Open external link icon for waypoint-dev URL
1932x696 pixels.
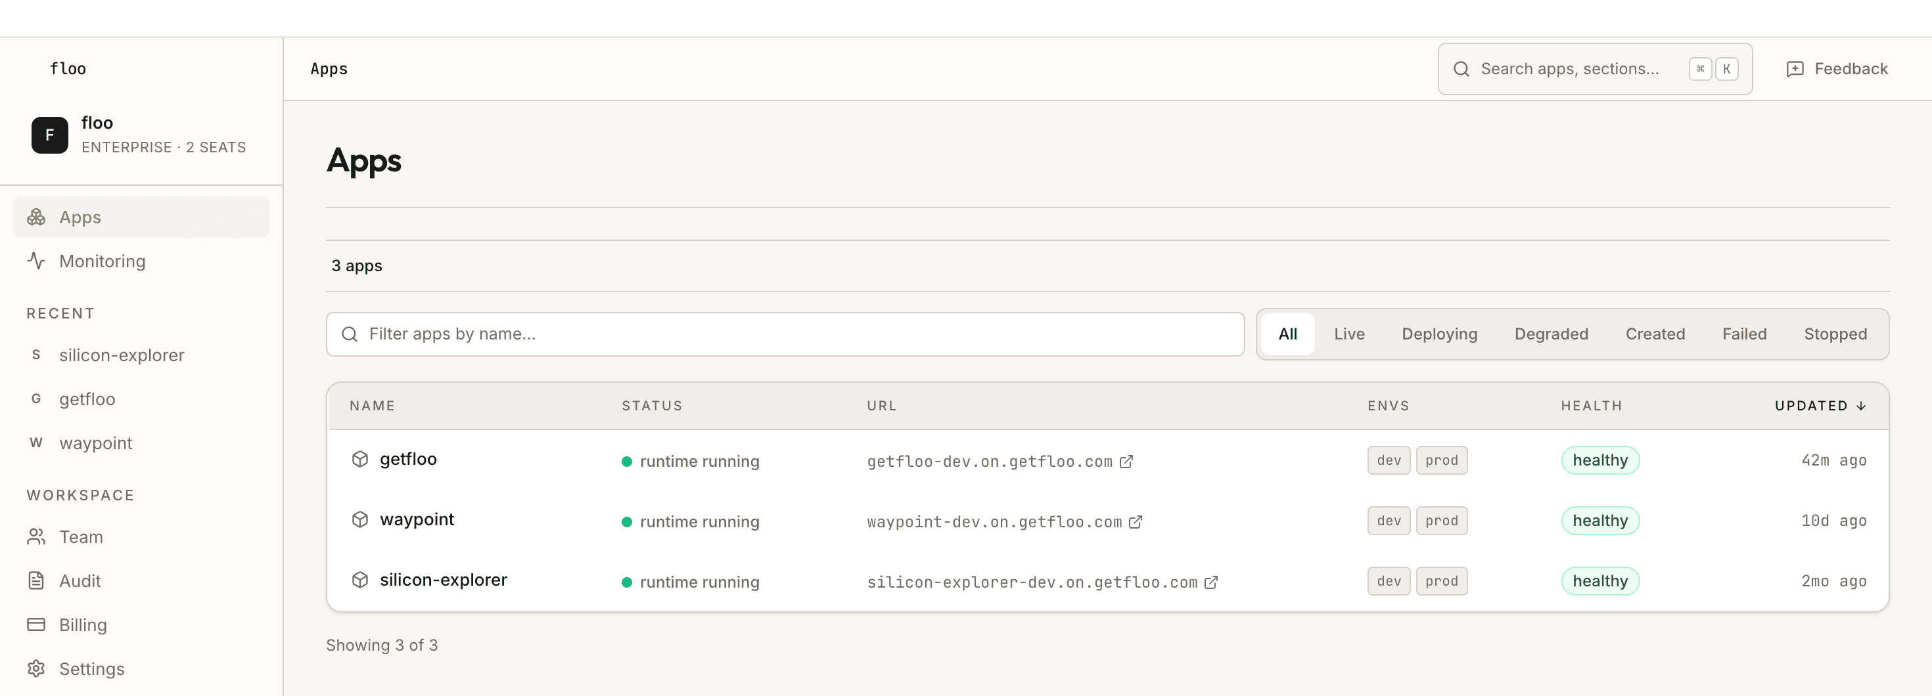point(1136,521)
